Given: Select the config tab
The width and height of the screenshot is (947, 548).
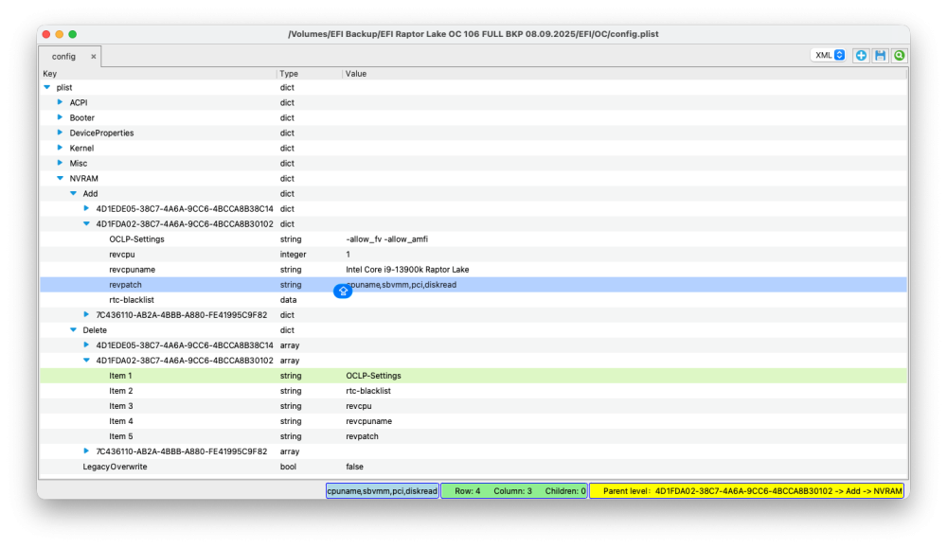Looking at the screenshot, I should coord(63,57).
